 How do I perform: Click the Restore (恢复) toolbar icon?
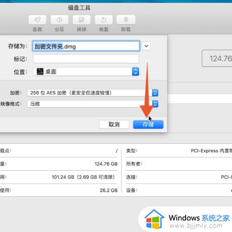(103, 19)
